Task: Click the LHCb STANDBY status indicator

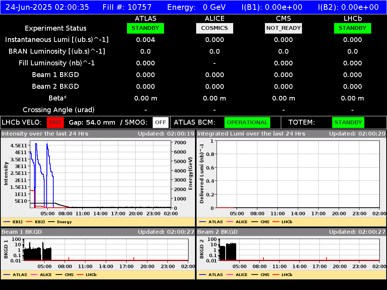Action: pos(353,28)
